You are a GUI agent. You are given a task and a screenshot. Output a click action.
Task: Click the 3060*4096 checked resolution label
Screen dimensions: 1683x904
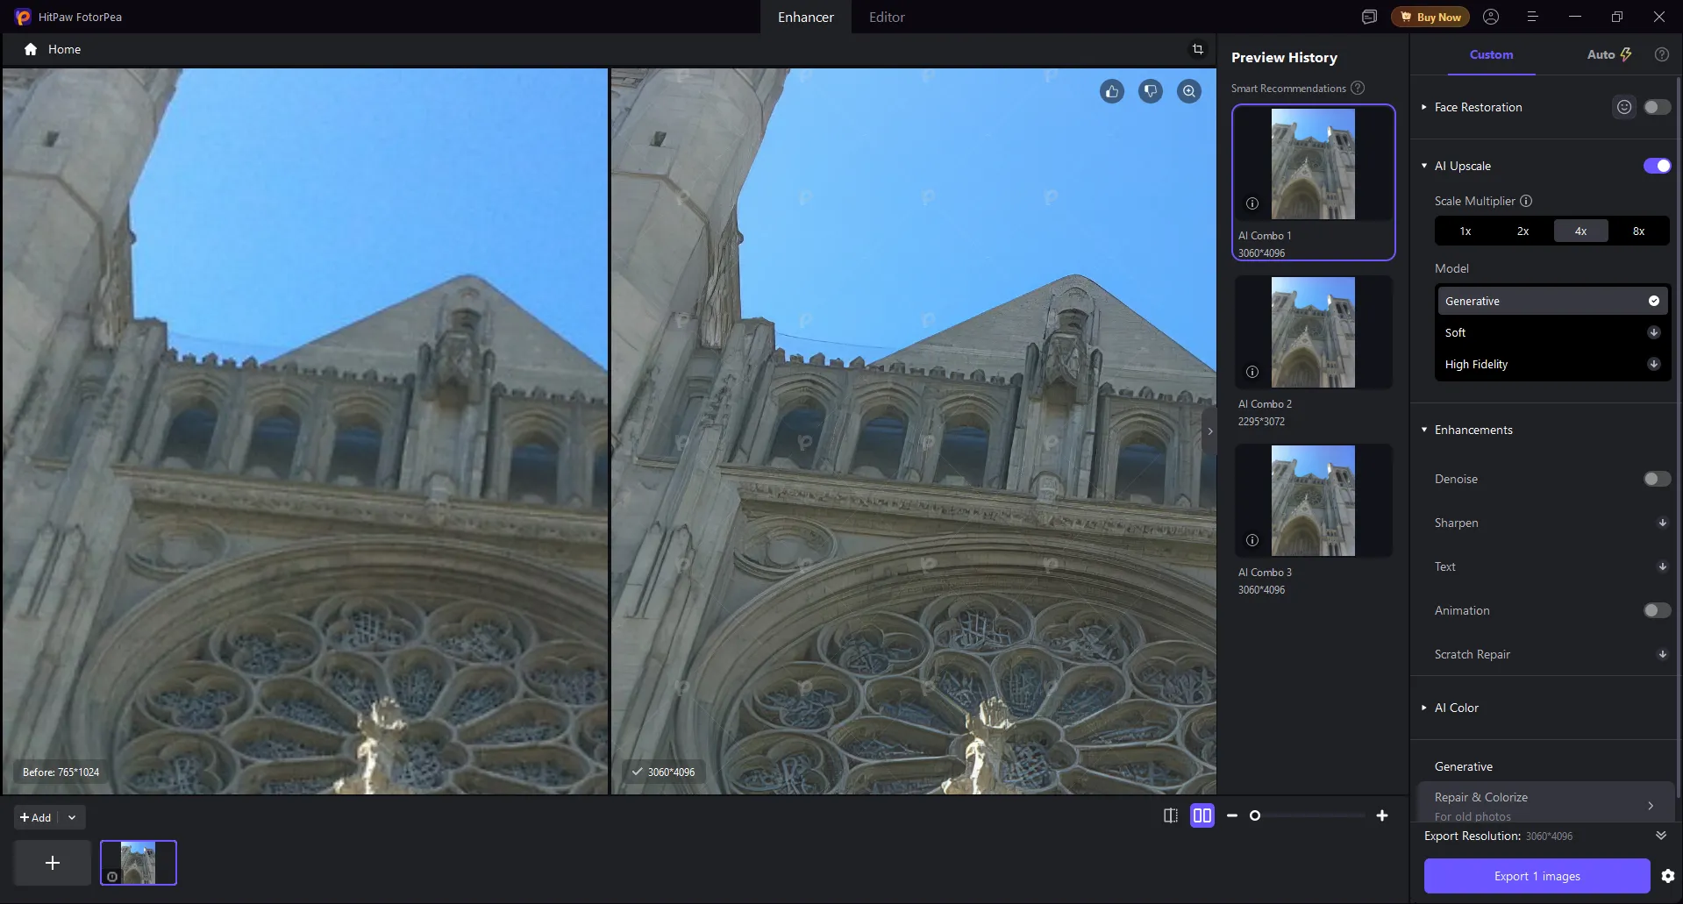663,772
